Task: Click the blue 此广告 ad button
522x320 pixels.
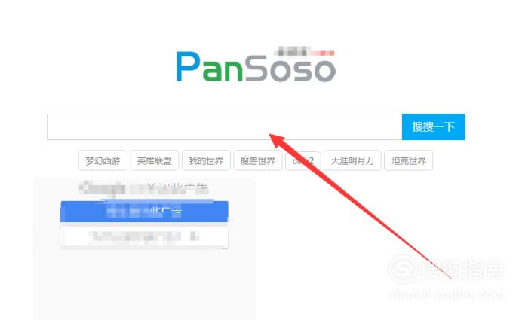Action: point(144,212)
